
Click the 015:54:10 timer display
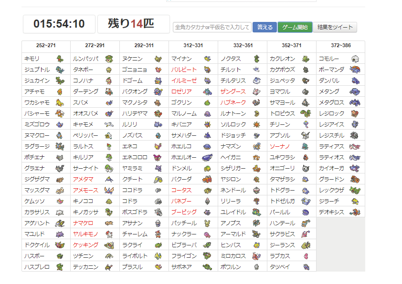point(59,24)
